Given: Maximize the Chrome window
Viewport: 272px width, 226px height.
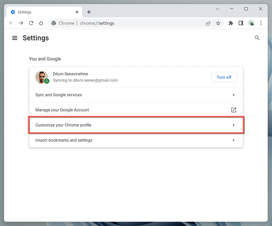Looking at the screenshot, I should 246,9.
